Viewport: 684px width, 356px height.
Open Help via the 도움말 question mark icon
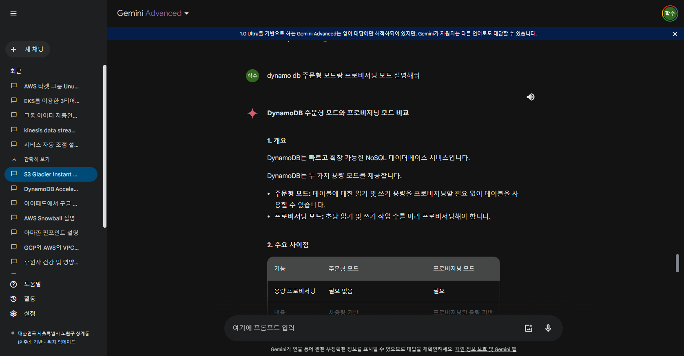click(x=13, y=284)
